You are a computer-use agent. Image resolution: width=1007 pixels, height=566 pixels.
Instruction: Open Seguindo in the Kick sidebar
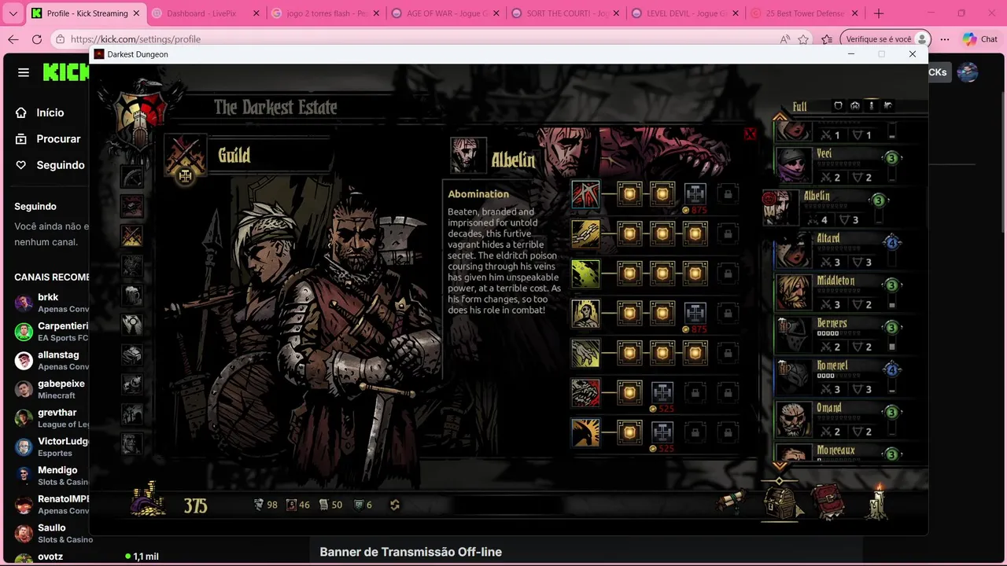(50, 165)
